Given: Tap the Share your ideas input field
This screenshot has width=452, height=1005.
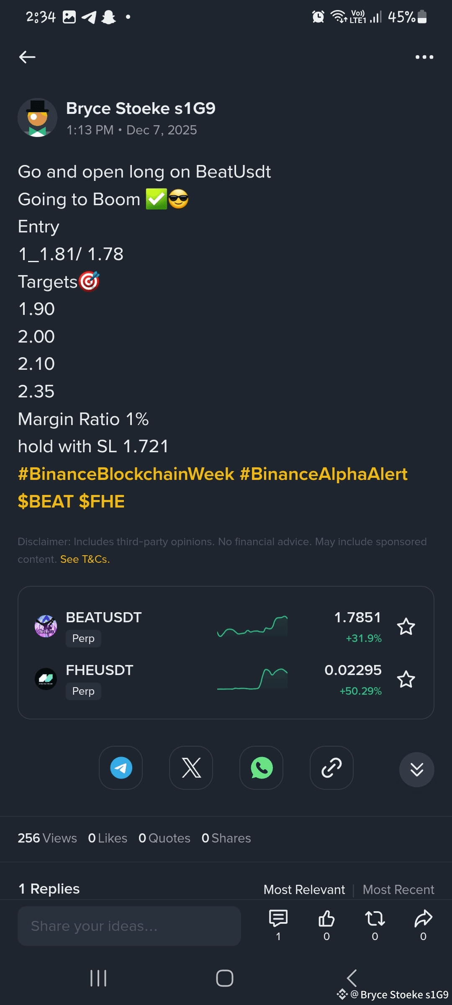Looking at the screenshot, I should click(x=129, y=926).
